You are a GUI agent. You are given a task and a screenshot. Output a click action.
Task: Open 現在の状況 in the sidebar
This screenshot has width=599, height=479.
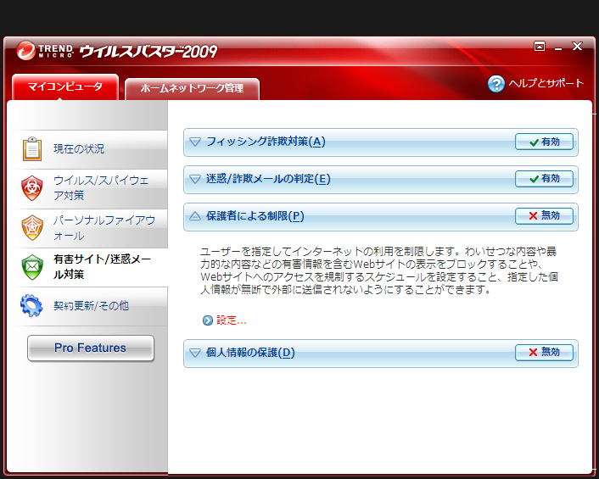point(92,149)
